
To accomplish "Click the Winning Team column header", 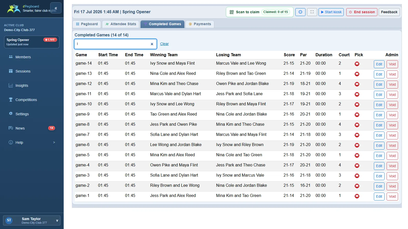I will pyautogui.click(x=164, y=55).
